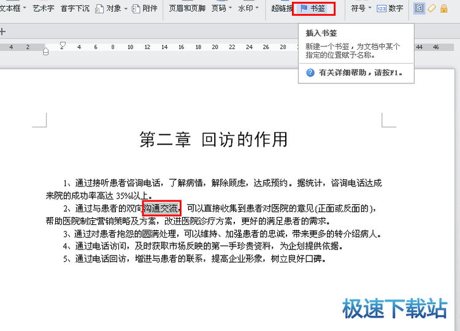Click the first-line indent marker on the ruler

coord(63,45)
